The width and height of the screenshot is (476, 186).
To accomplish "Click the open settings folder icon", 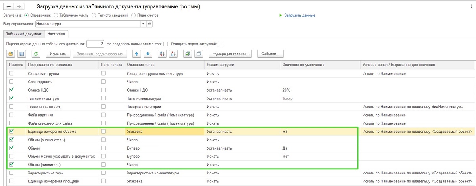I will (x=11, y=54).
